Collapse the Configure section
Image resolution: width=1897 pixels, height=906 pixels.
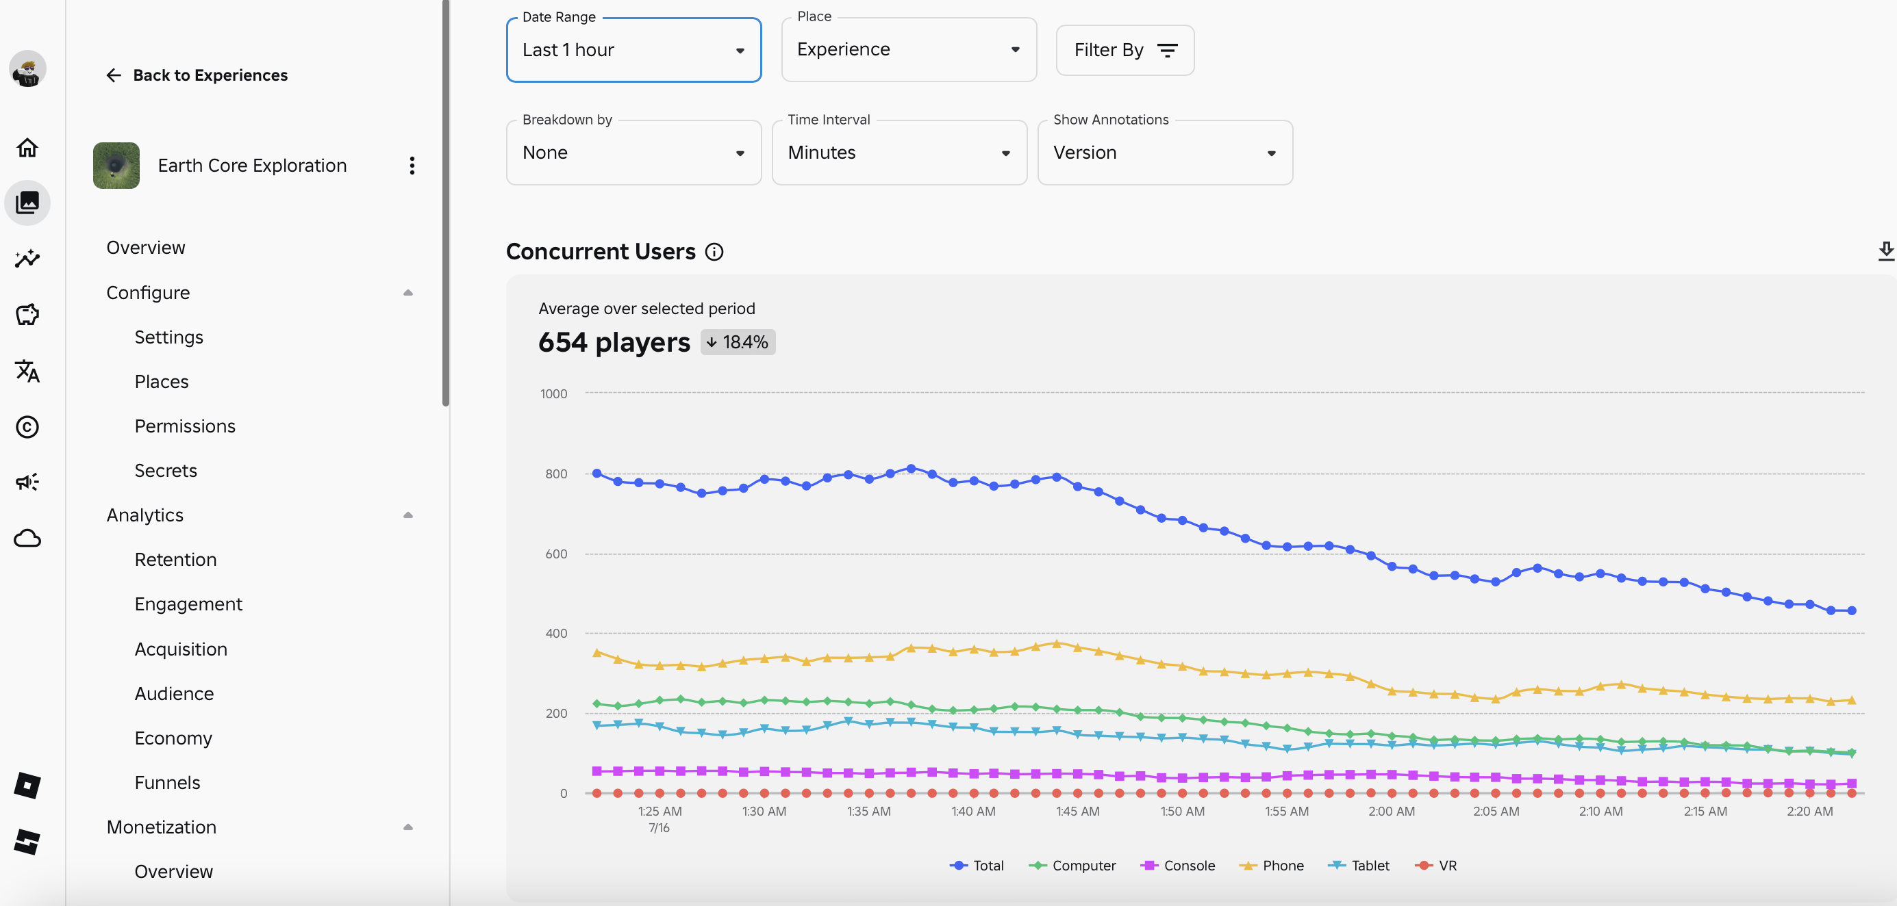pos(407,293)
